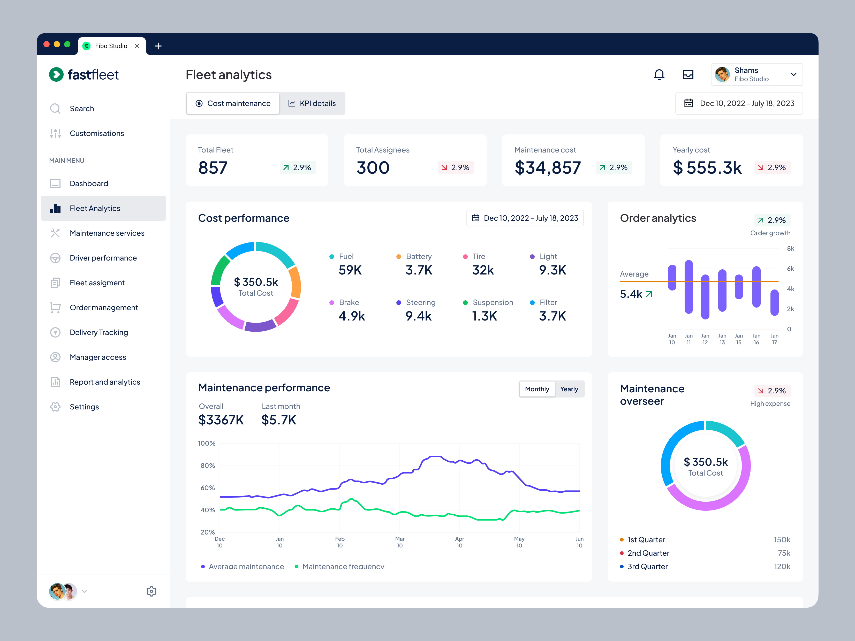Viewport: 855px width, 641px height.
Task: Click the Driver performance steering wheel icon
Action: pyautogui.click(x=55, y=258)
